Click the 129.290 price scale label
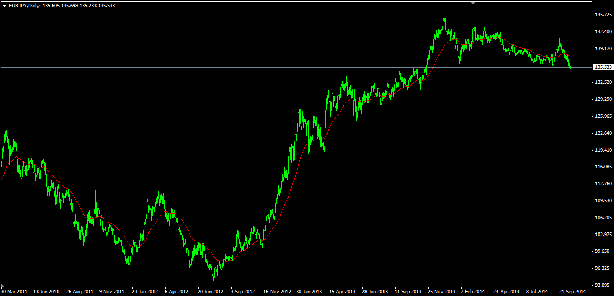This screenshot has width=615, height=296. (x=604, y=99)
